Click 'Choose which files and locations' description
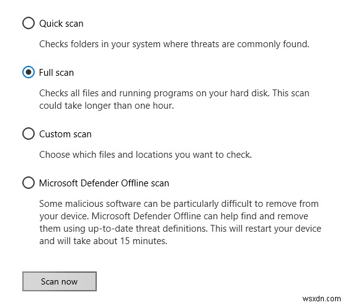 [x=146, y=155]
